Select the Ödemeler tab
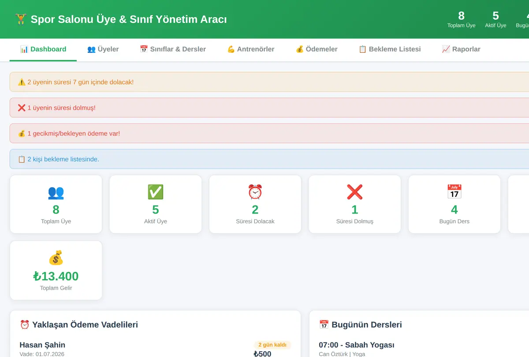Image resolution: width=529 pixels, height=357 pixels. tap(317, 49)
